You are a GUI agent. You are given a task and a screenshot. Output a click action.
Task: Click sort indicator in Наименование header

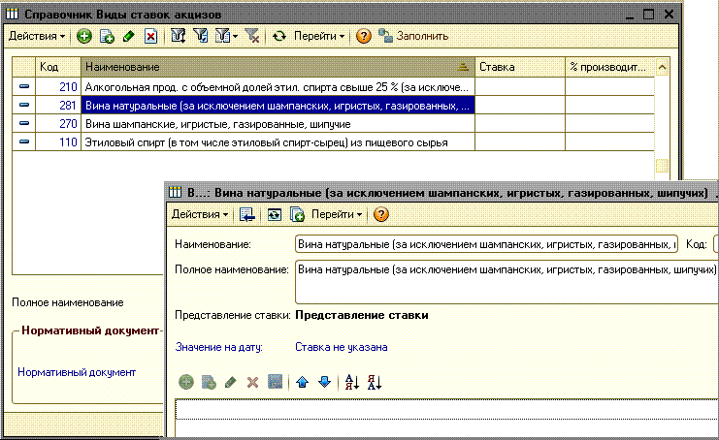pos(463,67)
